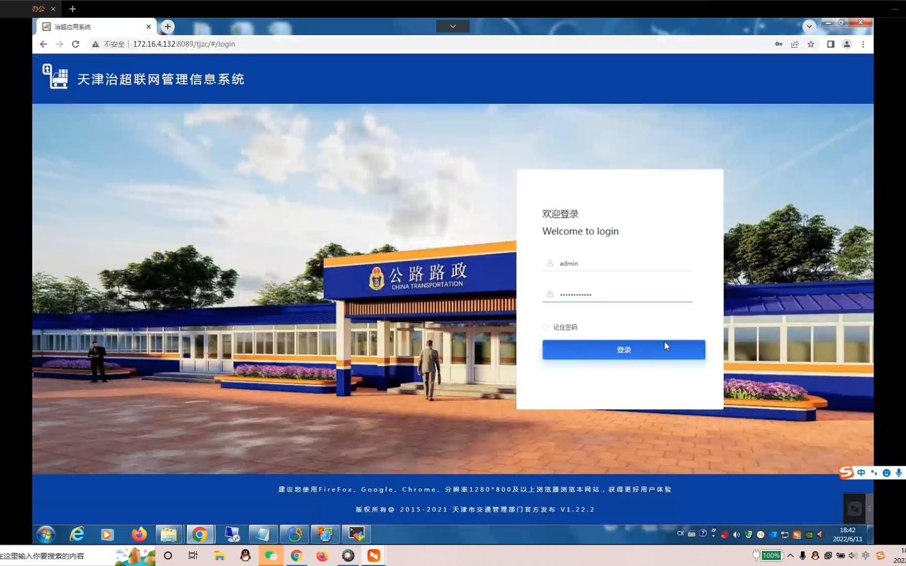Click the blue 登录 login button
Viewport: 906px width, 566px height.
[624, 349]
